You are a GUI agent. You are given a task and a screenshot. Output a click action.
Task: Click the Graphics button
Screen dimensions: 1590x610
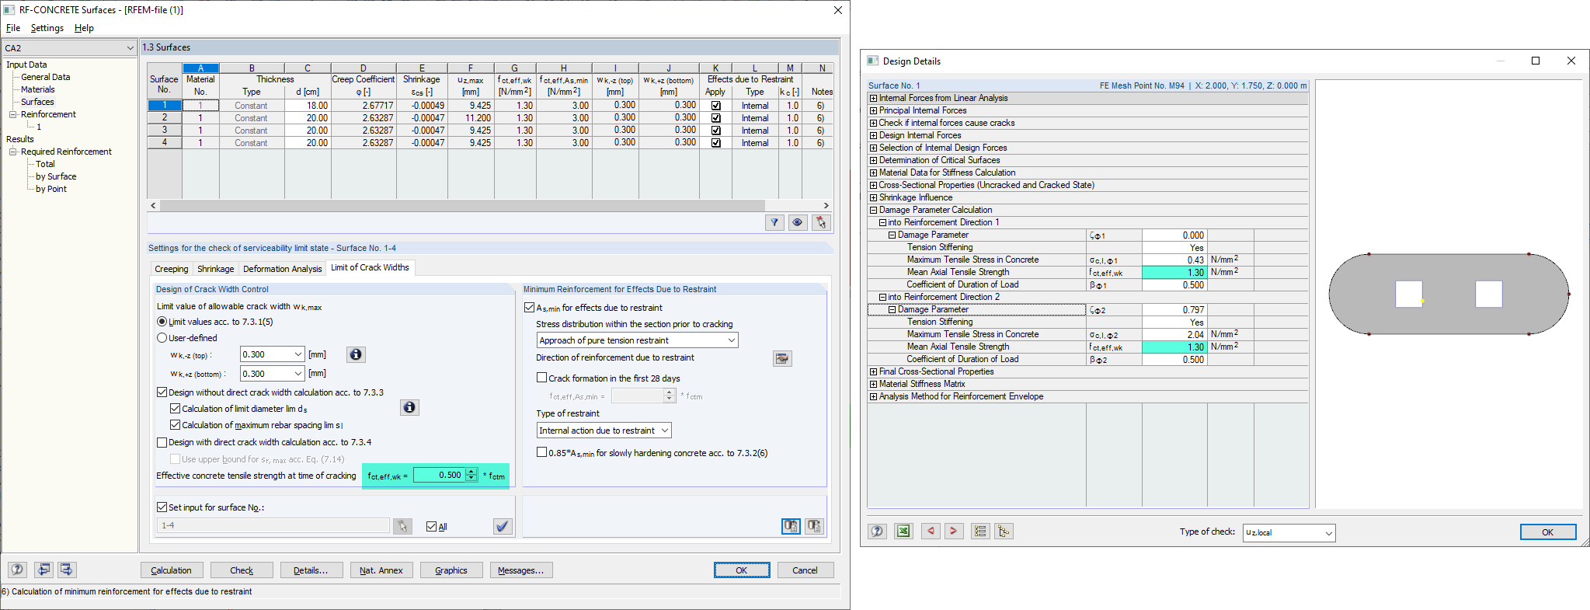[x=451, y=570]
